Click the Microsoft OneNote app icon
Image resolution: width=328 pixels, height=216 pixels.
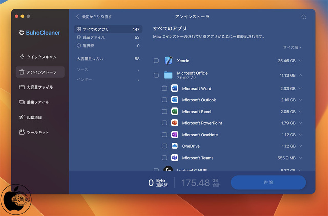pos(174,135)
